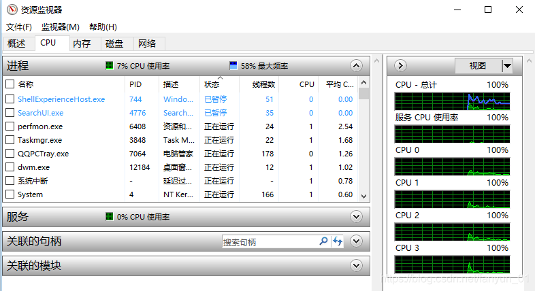Click the CPU 1 graph

pos(452,199)
